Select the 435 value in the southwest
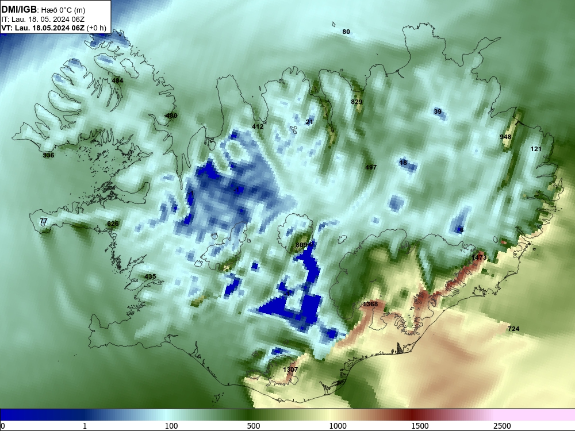 [150, 277]
